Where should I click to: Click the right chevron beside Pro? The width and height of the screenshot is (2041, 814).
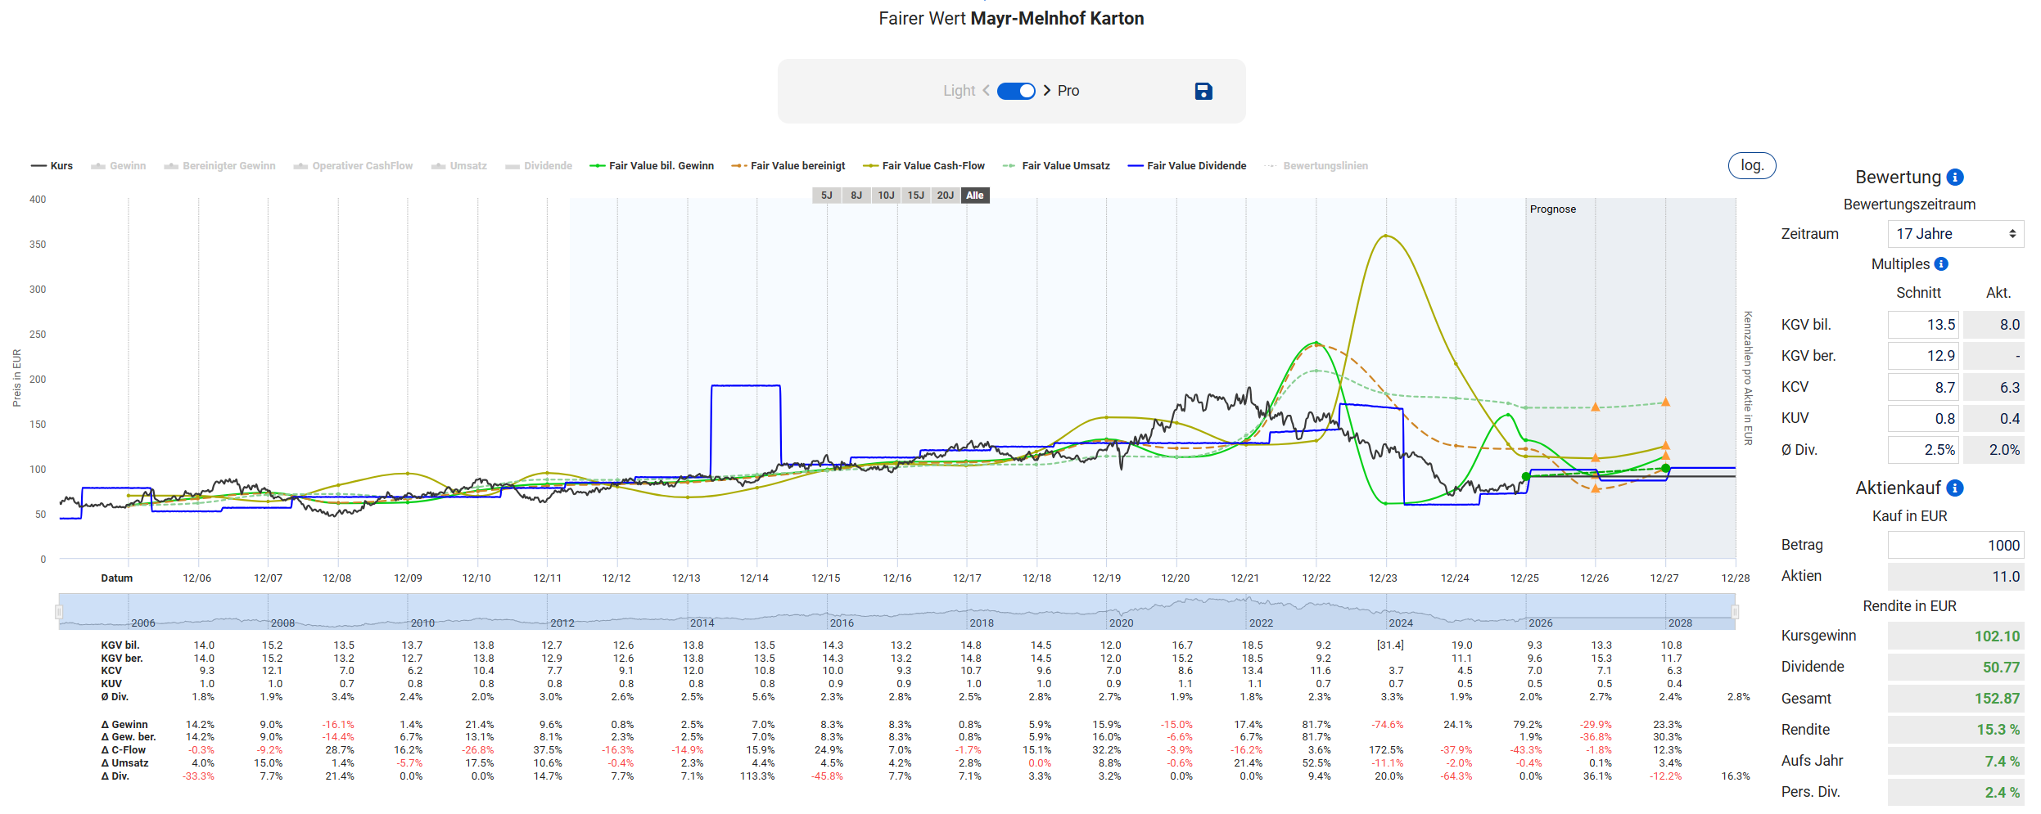[1046, 91]
